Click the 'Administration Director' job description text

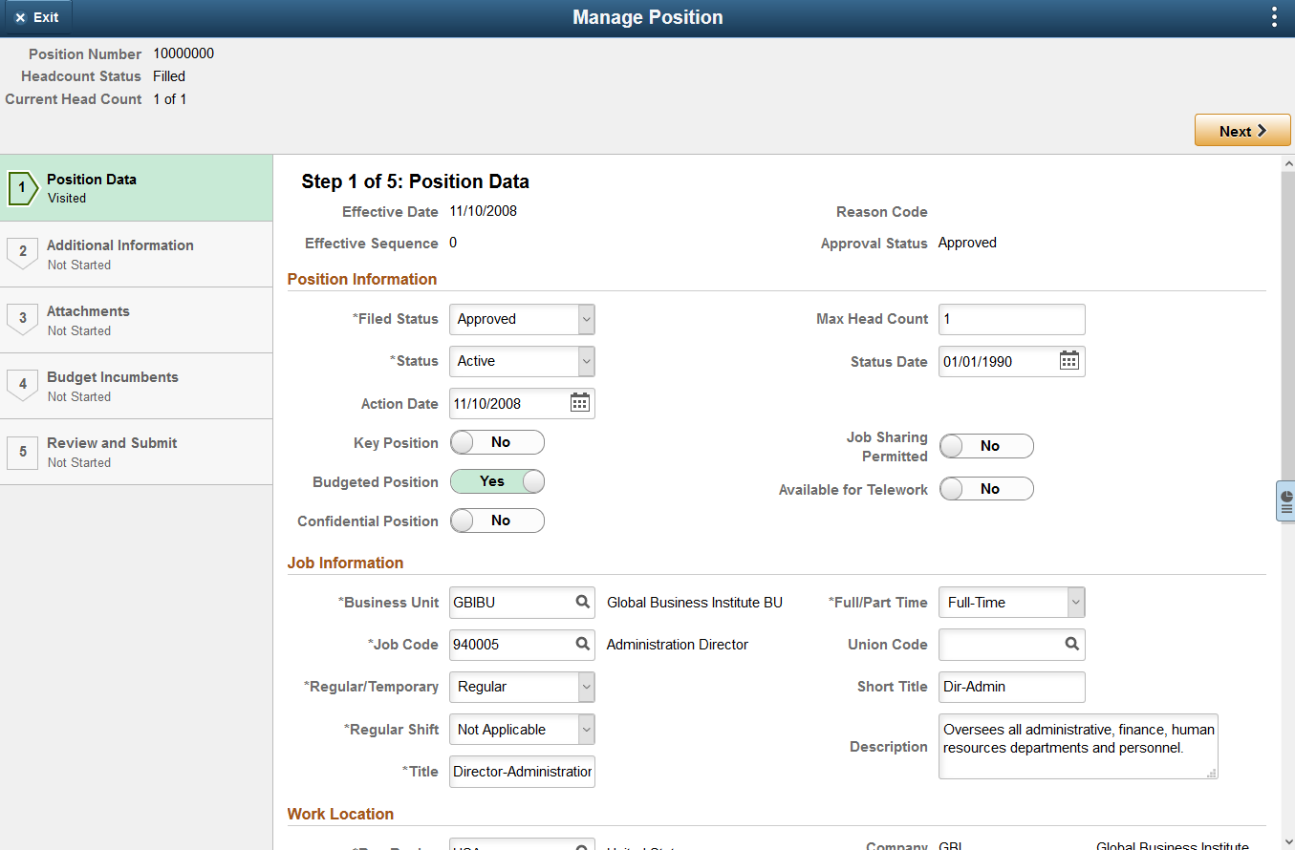(x=678, y=645)
